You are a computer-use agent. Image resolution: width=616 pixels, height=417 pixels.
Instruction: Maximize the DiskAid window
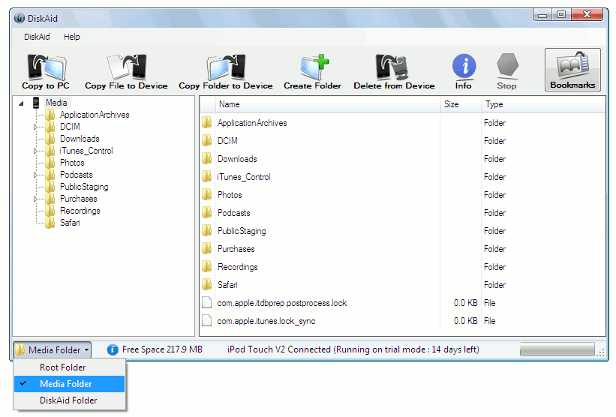tap(561, 14)
